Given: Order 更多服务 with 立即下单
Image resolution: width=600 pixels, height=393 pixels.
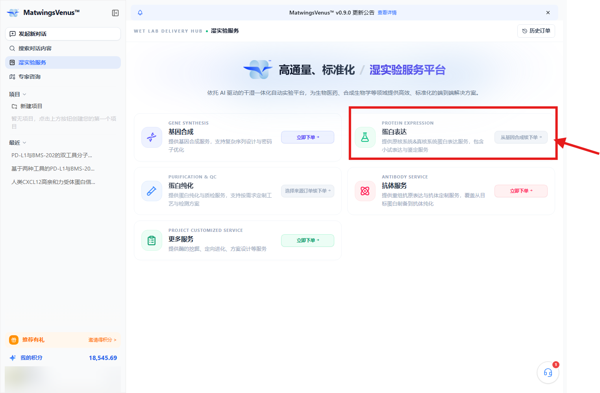Looking at the screenshot, I should click(307, 241).
